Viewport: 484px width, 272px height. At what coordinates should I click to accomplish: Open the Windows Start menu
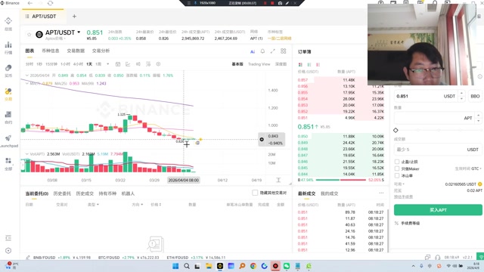coord(175,266)
